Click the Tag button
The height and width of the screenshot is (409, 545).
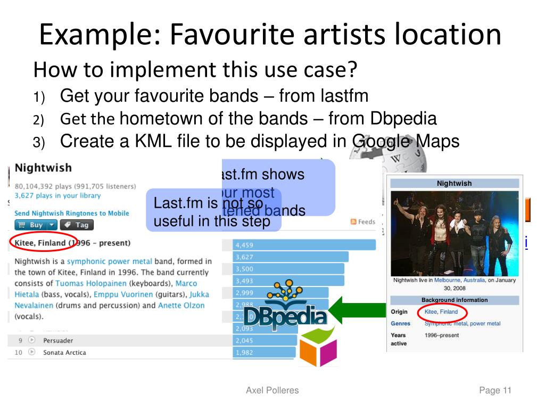77,225
